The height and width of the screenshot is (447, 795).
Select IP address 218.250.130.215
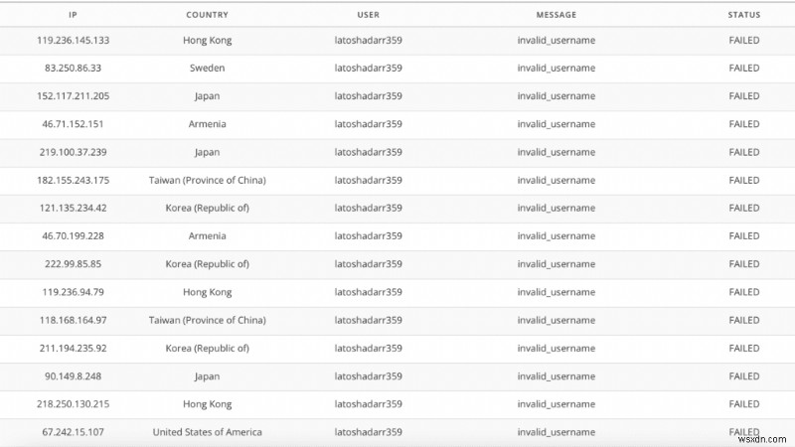pyautogui.click(x=74, y=404)
